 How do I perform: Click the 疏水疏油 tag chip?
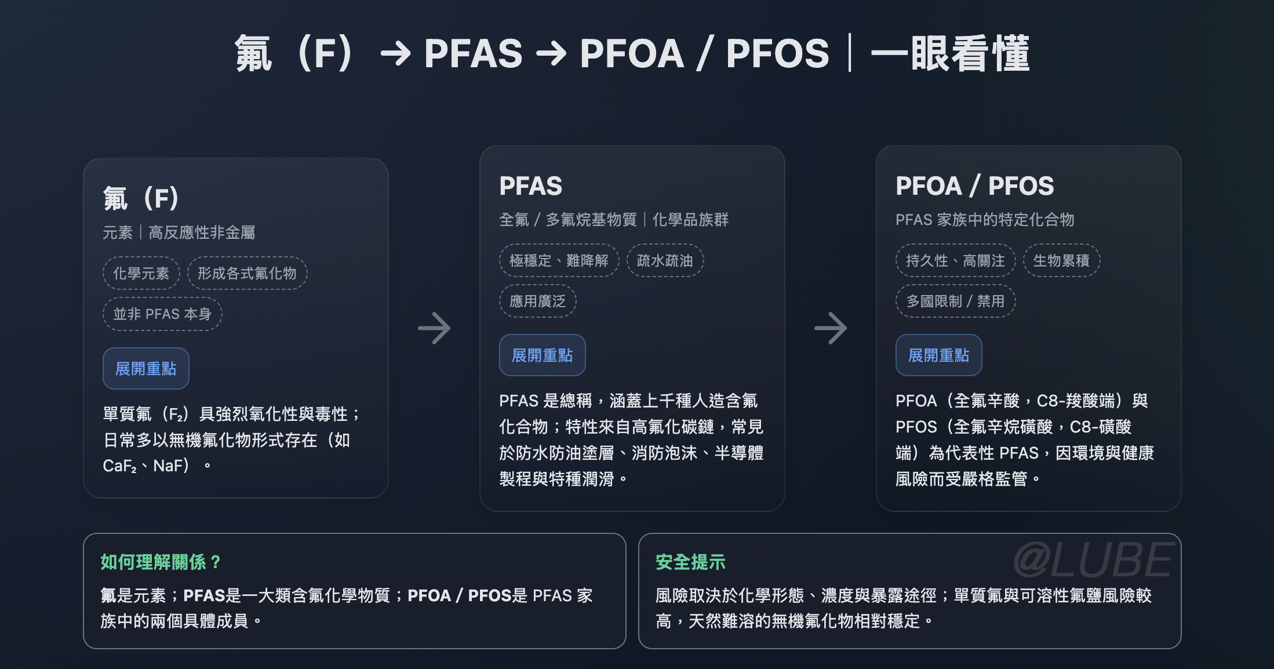[665, 260]
